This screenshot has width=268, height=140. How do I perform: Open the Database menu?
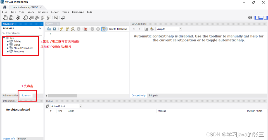(x=43, y=12)
